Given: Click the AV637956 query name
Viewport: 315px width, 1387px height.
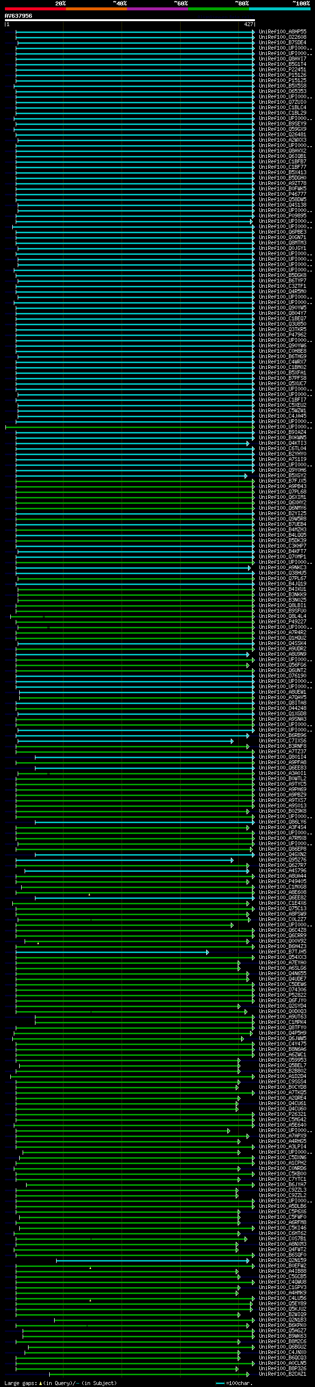Looking at the screenshot, I should (18, 16).
